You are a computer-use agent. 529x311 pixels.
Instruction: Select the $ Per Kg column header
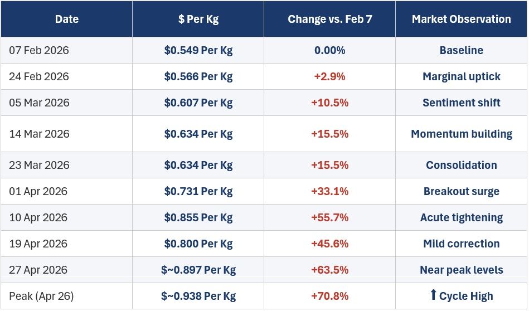tap(198, 19)
